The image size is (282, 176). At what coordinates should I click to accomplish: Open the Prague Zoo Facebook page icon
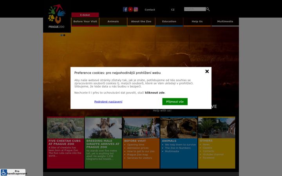click(x=125, y=9)
